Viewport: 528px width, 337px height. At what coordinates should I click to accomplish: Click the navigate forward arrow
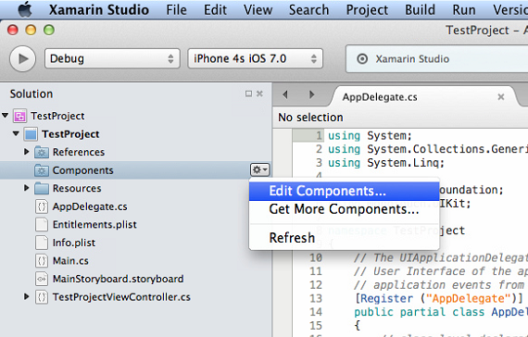tap(311, 94)
